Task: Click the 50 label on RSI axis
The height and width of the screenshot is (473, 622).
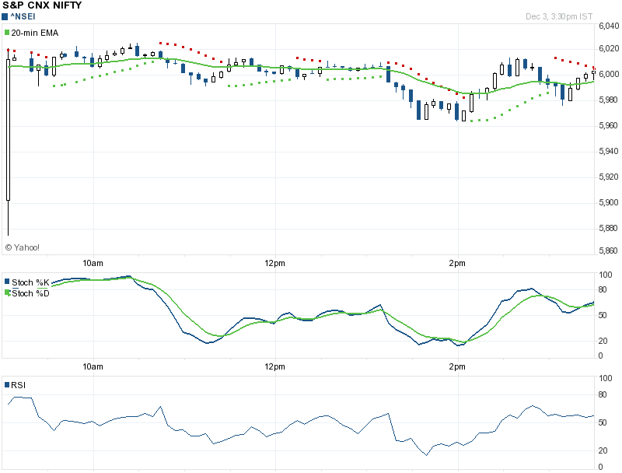Action: [603, 422]
